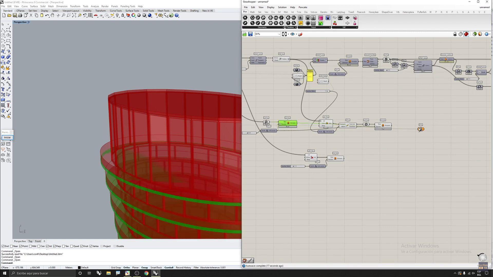
Task: Open Rhino Help question mark icon
Action: coord(177,15)
